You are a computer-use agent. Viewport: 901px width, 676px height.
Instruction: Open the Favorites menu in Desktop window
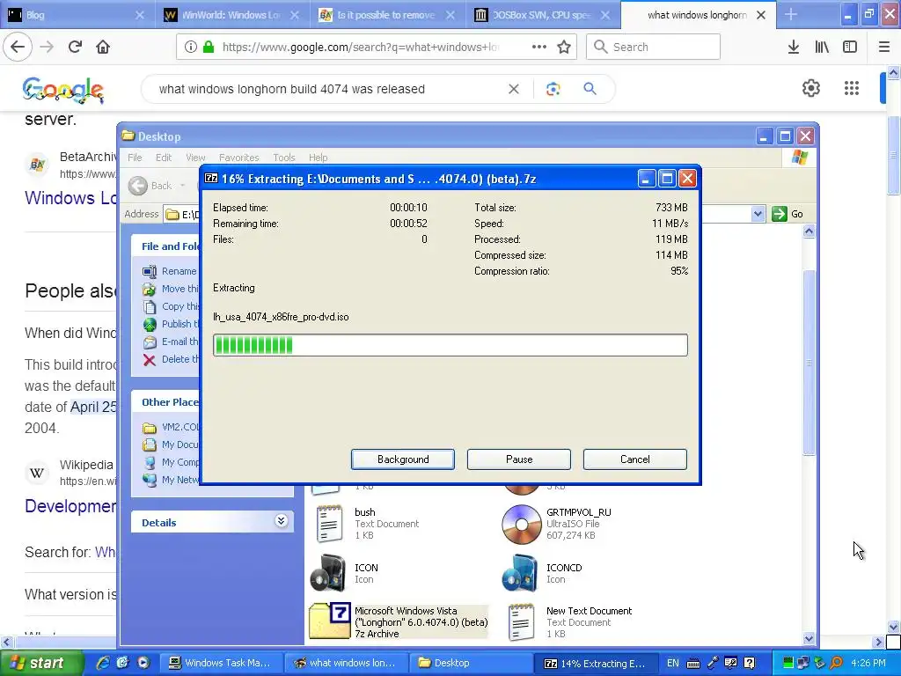pos(239,158)
